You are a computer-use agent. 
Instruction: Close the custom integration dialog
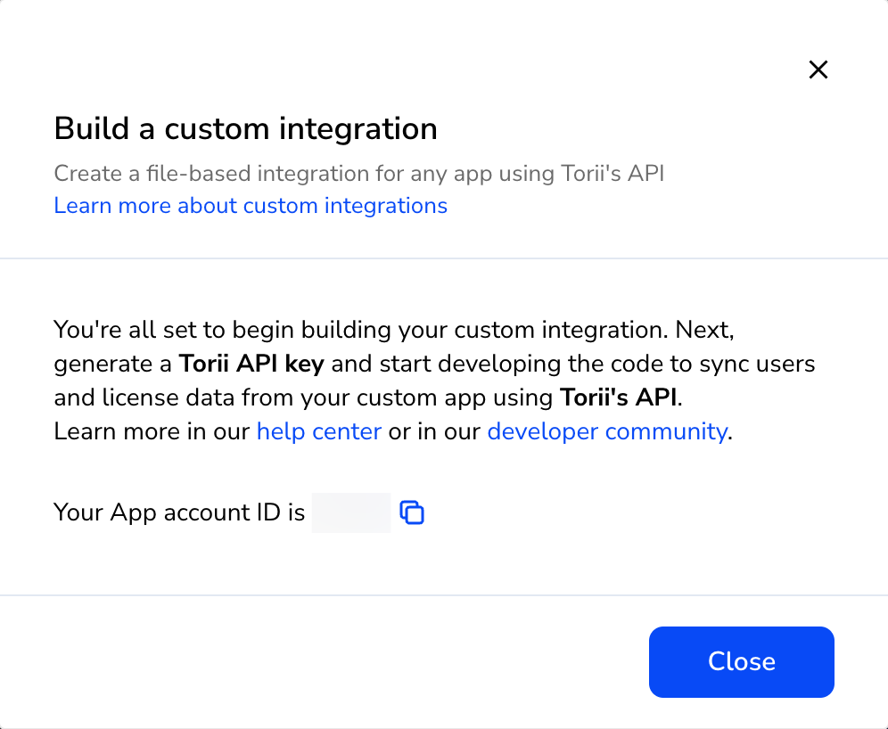click(741, 662)
